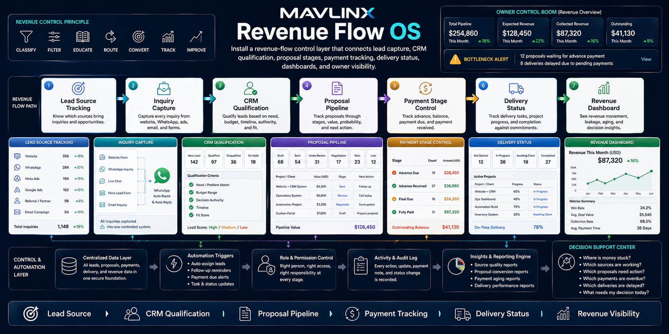The image size is (669, 334).
Task: Click the Outstanding Balance $41,130 value
Action: (450, 227)
